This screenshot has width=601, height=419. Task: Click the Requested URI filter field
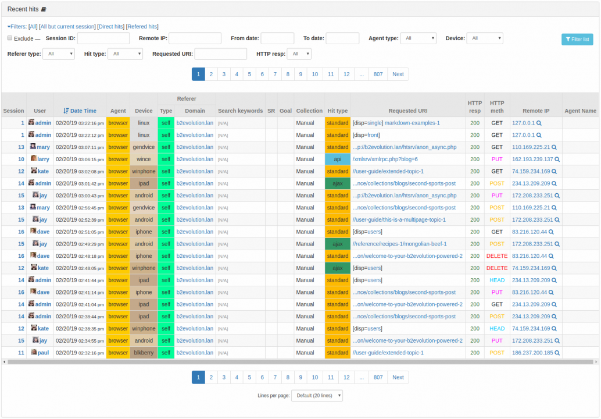tap(221, 54)
